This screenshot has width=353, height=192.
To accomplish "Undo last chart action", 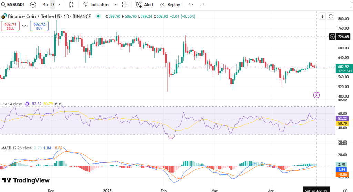I will click(191, 4).
